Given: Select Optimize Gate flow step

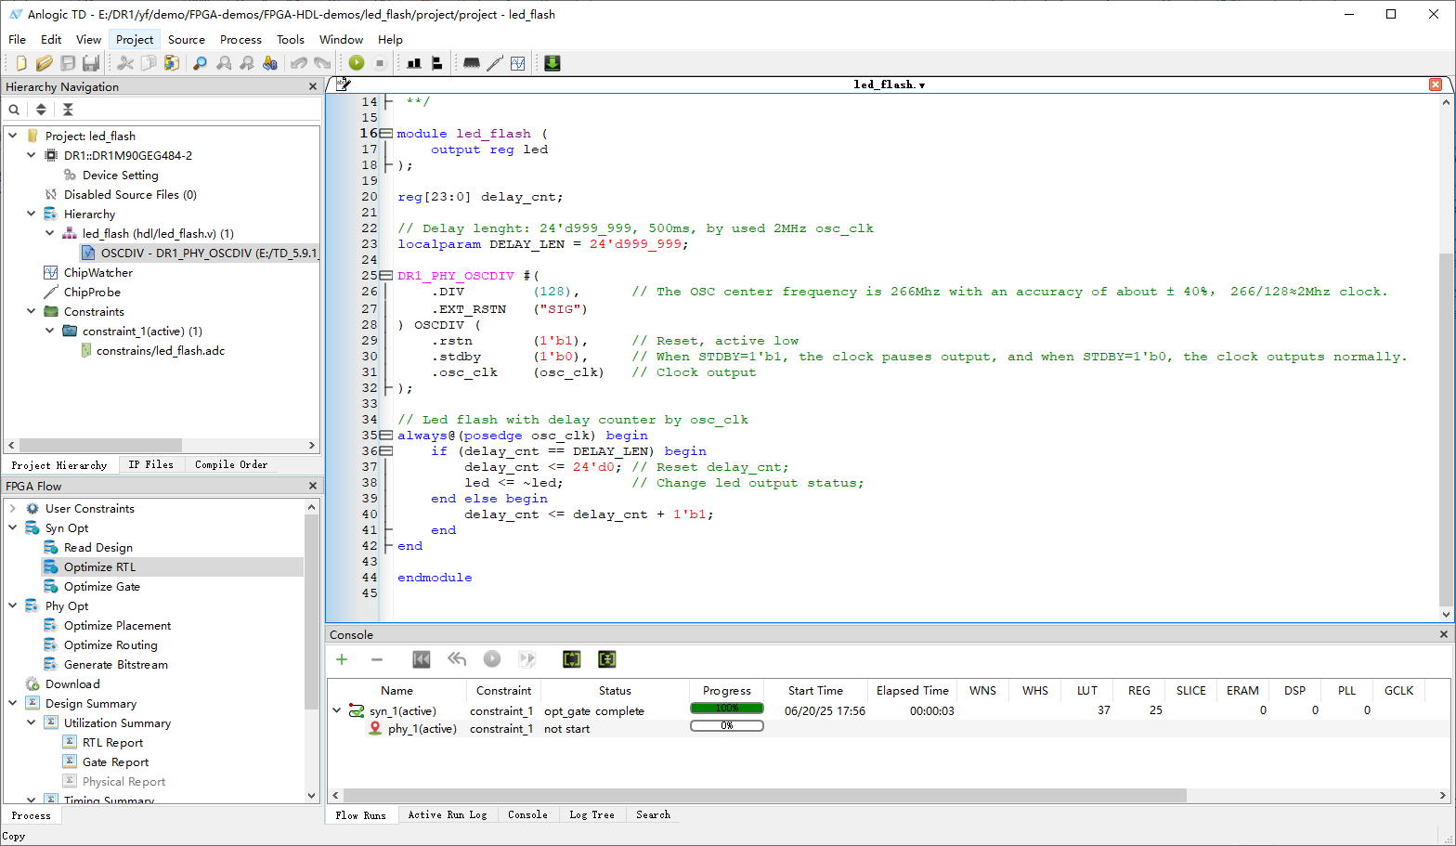Looking at the screenshot, I should point(101,586).
